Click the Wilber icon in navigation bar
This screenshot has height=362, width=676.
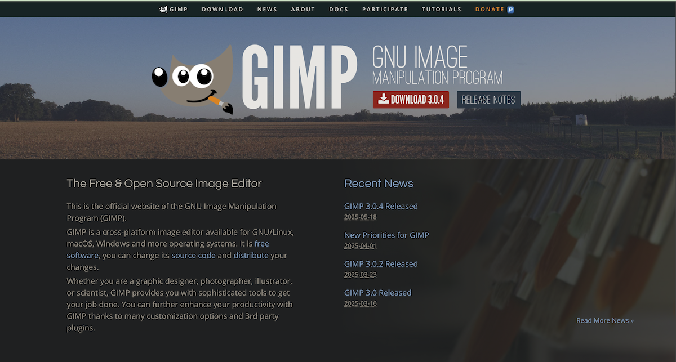point(163,9)
